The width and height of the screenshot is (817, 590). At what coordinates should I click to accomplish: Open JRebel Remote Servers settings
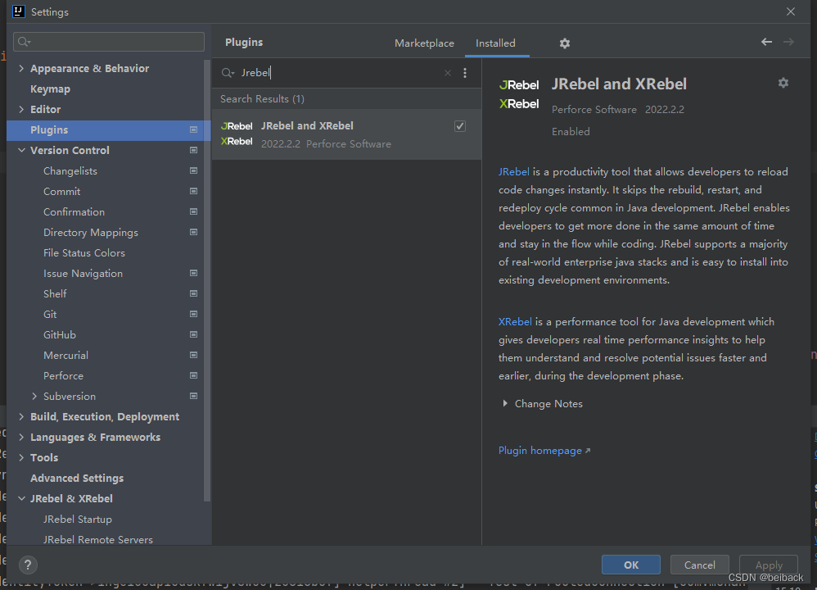pyautogui.click(x=98, y=539)
